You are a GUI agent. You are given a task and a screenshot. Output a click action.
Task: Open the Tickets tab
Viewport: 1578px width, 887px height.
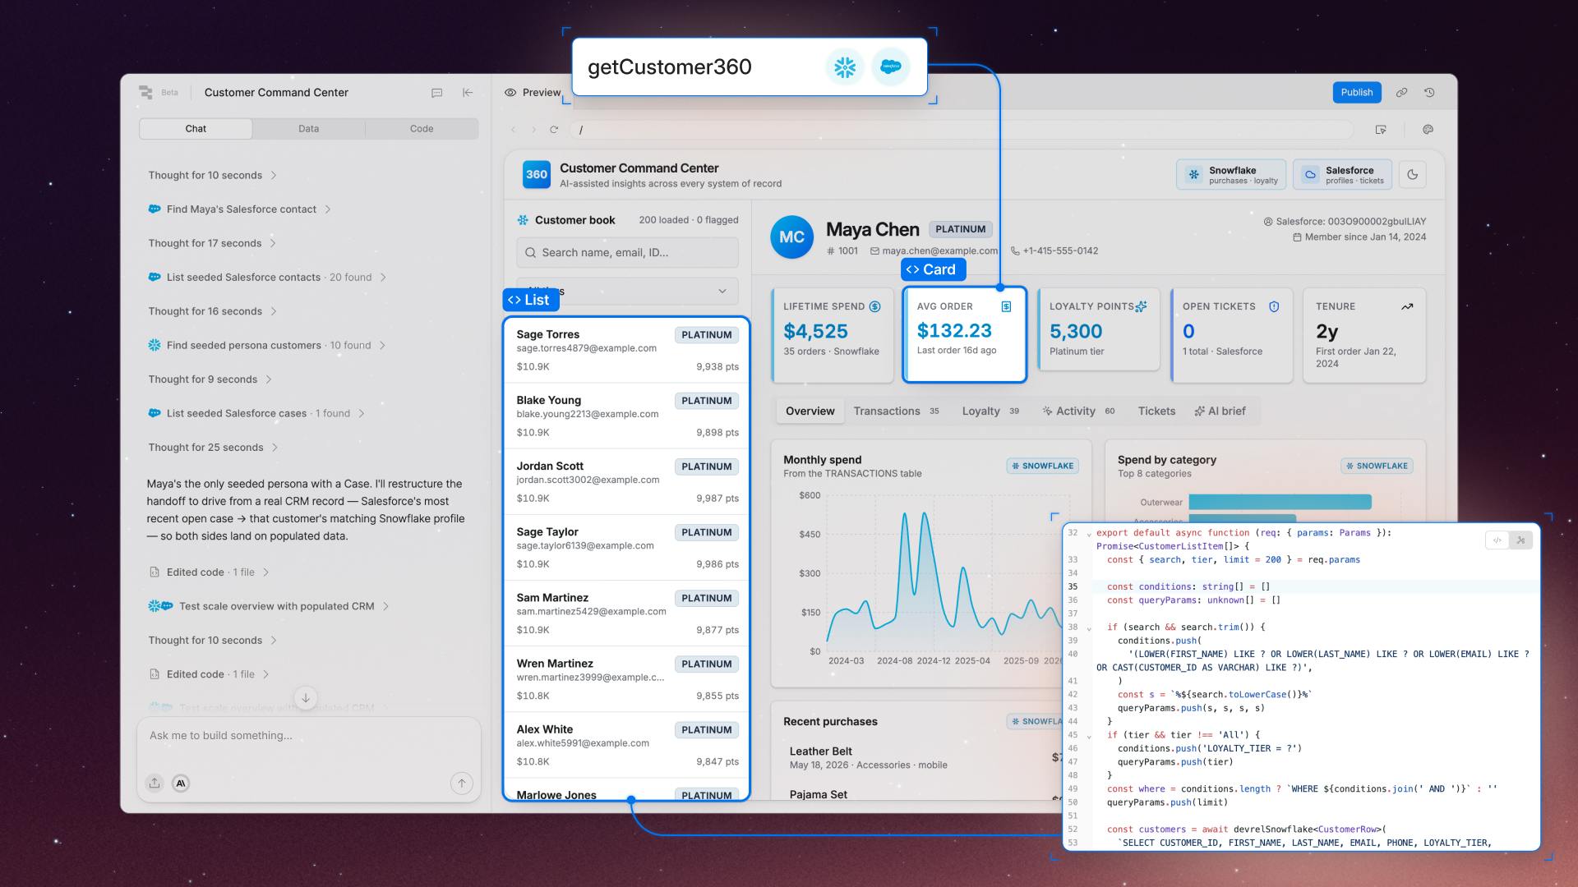click(x=1156, y=411)
